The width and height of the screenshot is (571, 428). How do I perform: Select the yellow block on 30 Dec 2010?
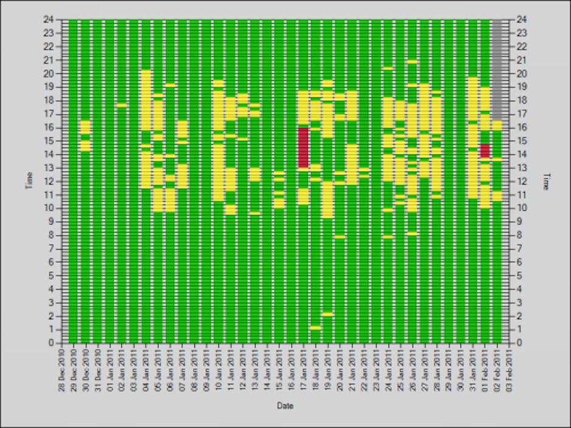click(86, 127)
